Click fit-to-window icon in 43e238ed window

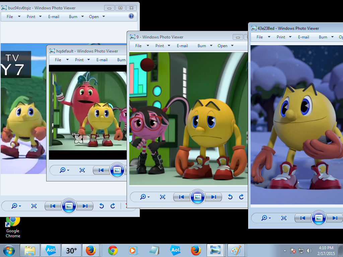284,218
